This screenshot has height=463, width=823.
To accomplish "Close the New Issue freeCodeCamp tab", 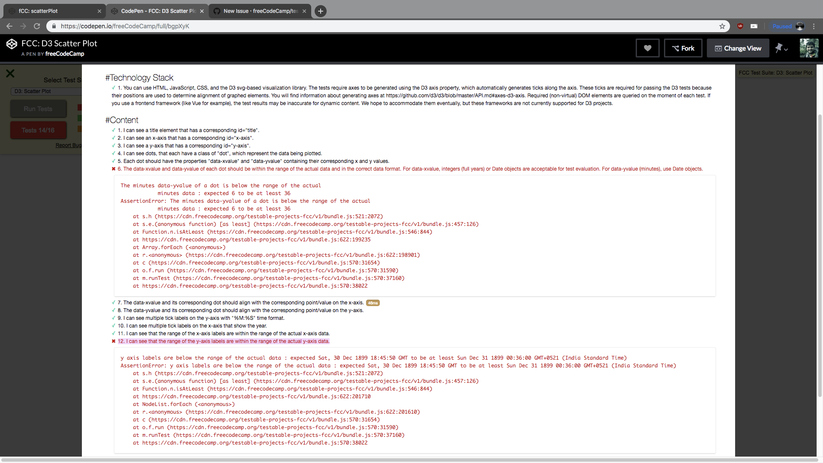I will tap(304, 11).
